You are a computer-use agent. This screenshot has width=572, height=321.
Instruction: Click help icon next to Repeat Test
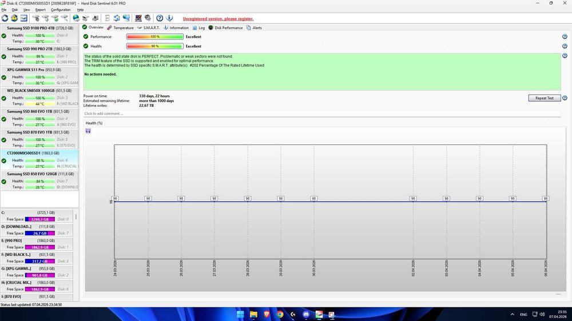point(565,98)
